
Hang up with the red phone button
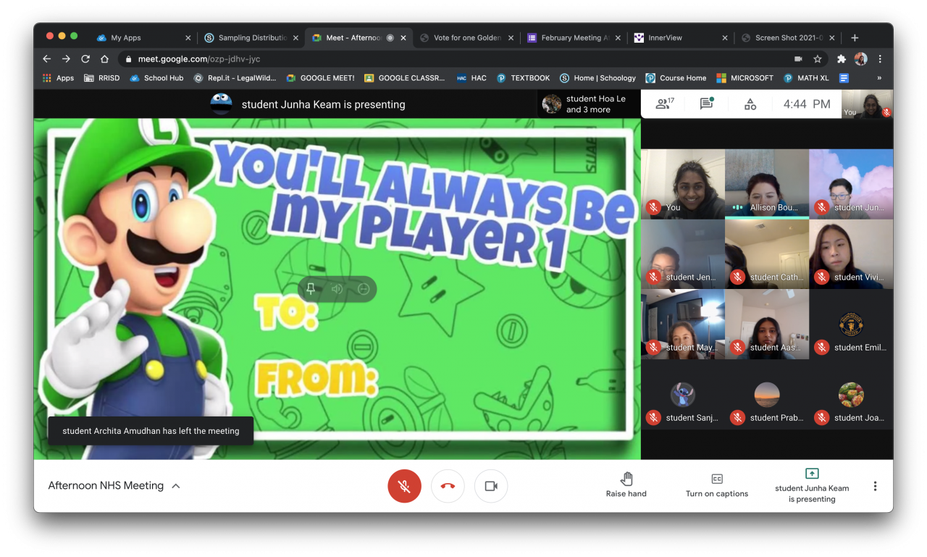[448, 486]
